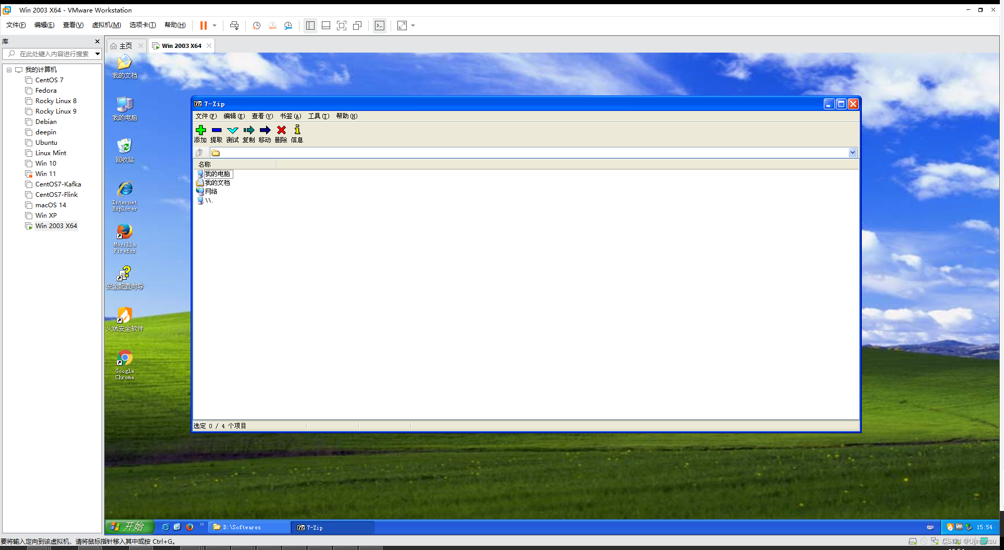Viewport: 1004px width, 550px height.
Task: Click 回收站 recycle bin desktop icon
Action: click(124, 151)
